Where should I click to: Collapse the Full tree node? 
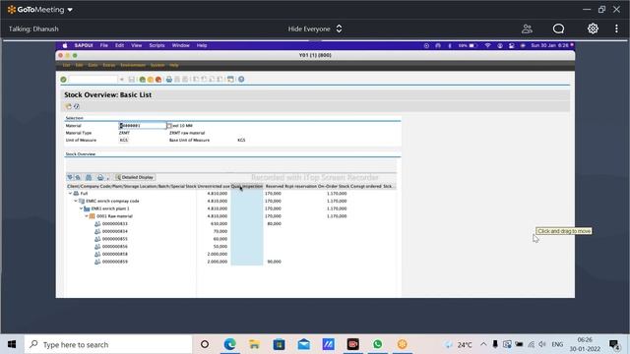pos(70,194)
